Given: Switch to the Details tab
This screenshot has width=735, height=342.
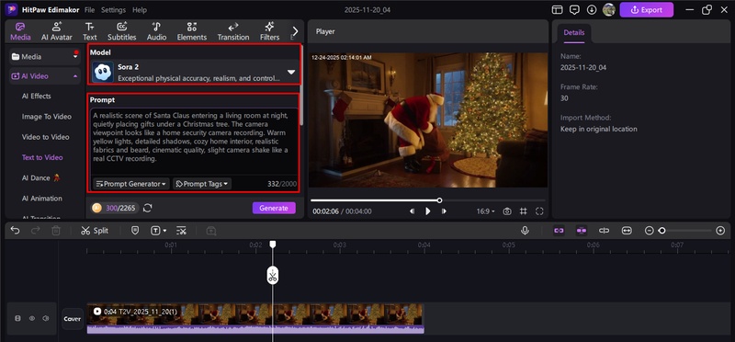Looking at the screenshot, I should click(x=573, y=33).
